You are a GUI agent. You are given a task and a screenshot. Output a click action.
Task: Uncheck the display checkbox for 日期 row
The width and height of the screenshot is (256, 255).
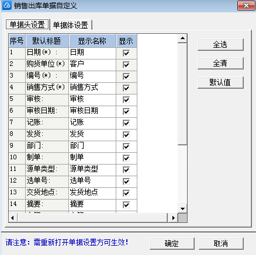tap(126, 53)
